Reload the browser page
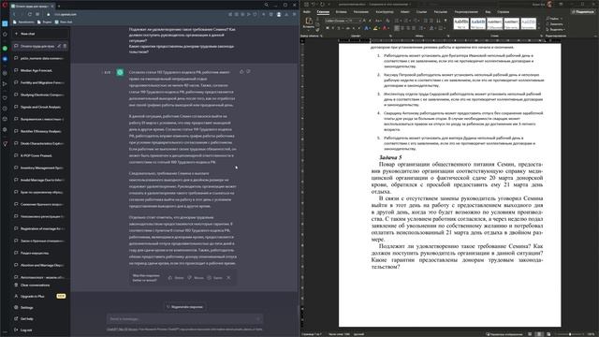This screenshot has width=599, height=337. pyautogui.click(x=29, y=14)
